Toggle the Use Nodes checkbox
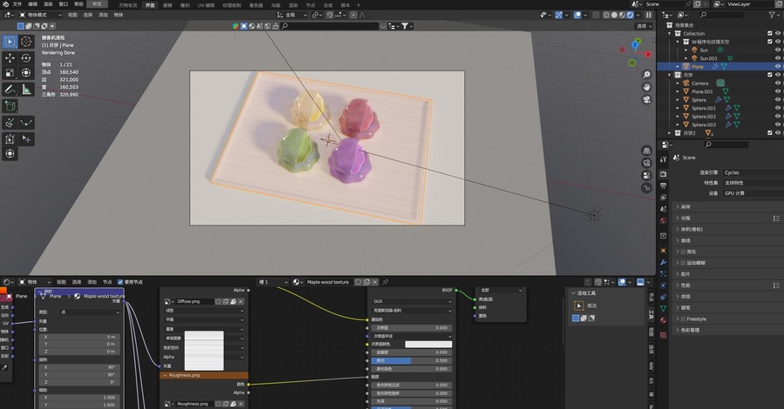The image size is (784, 409). pyautogui.click(x=120, y=282)
